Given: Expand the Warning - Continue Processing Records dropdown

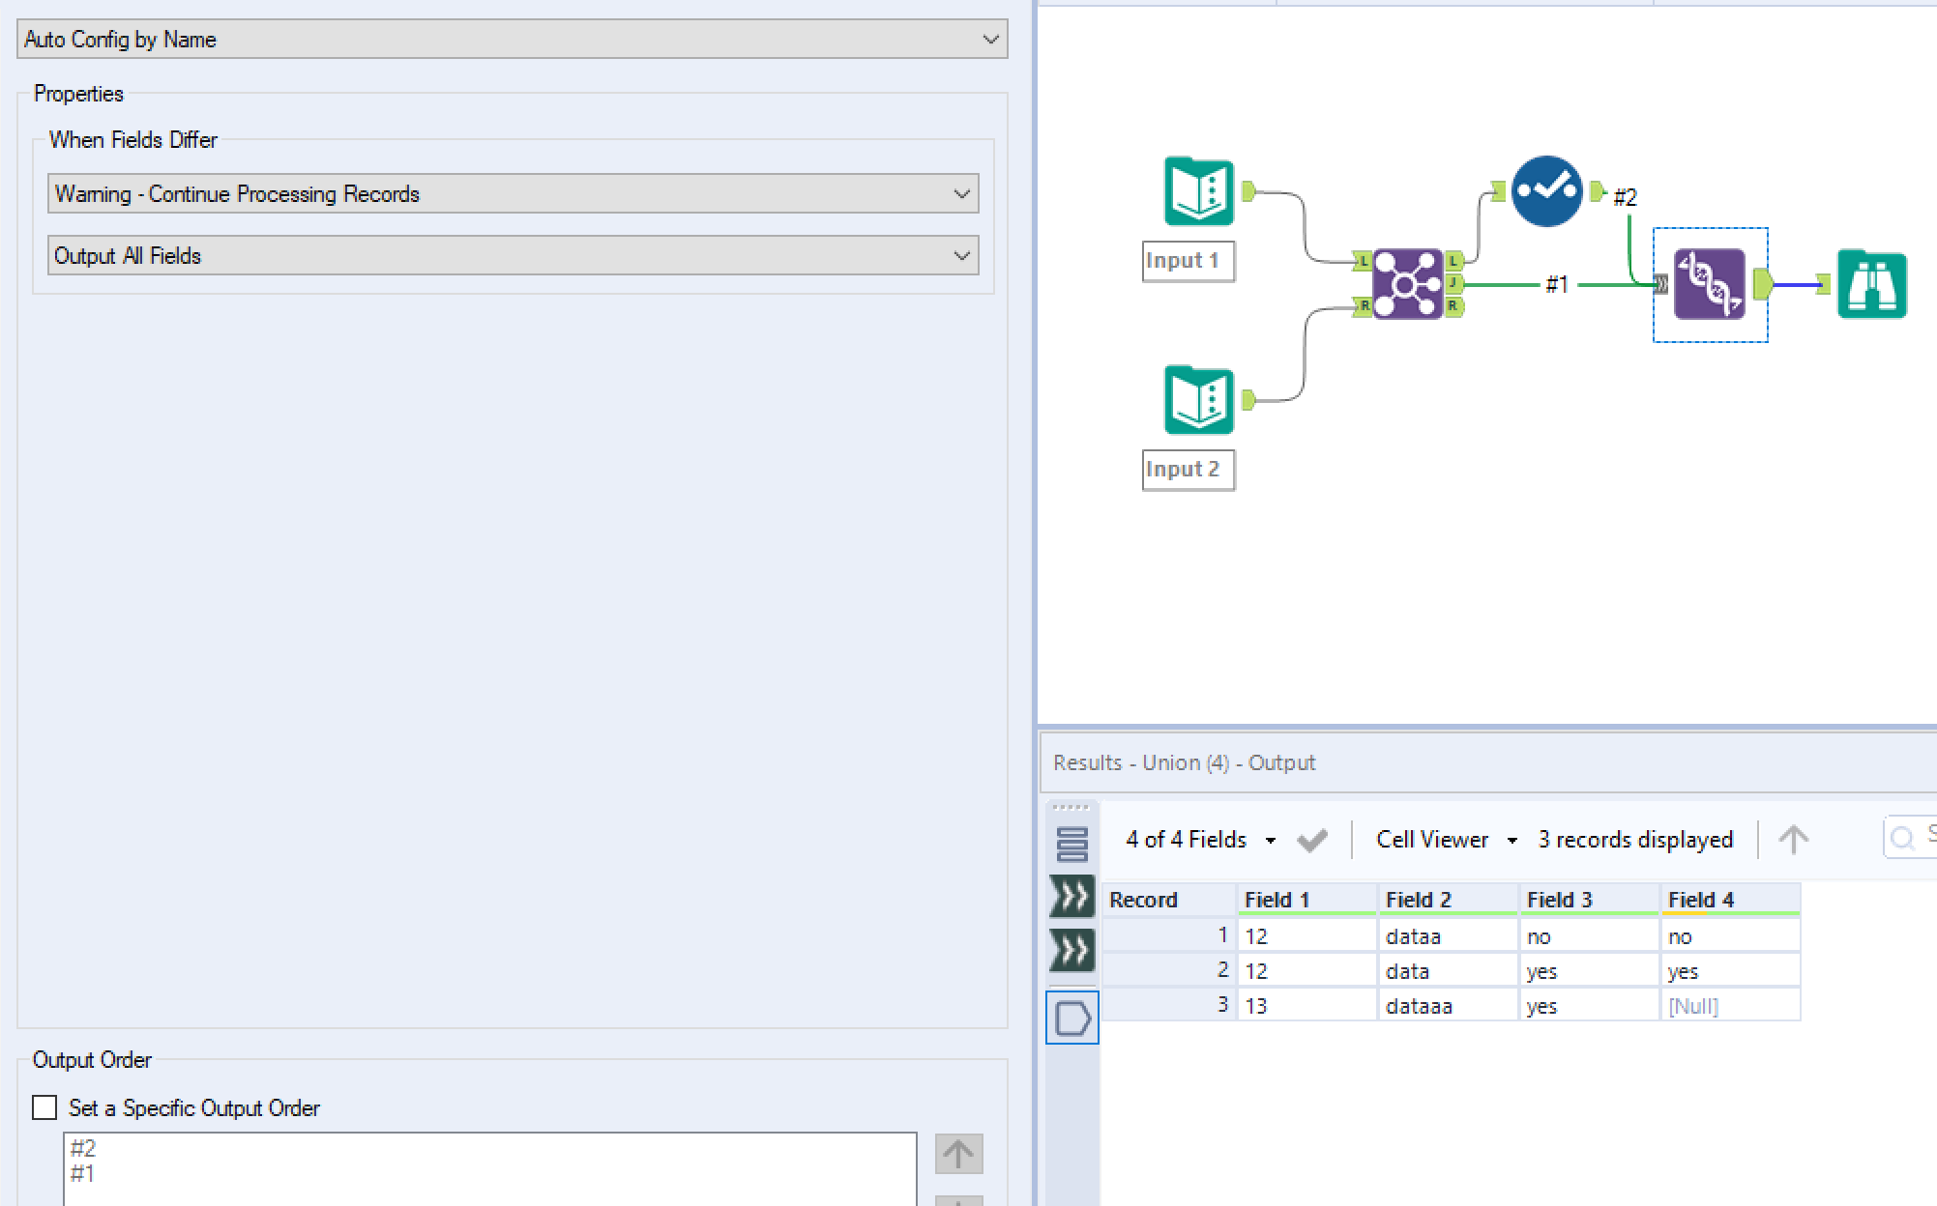Looking at the screenshot, I should coord(512,194).
